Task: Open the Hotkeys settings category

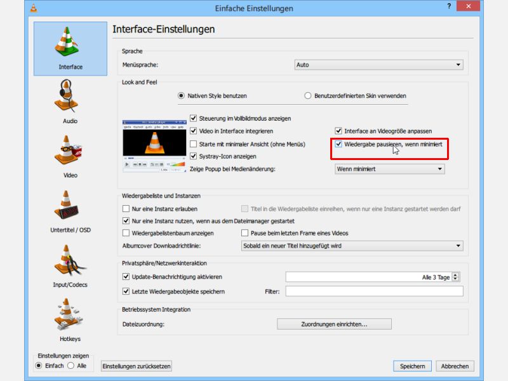Action: (x=70, y=320)
